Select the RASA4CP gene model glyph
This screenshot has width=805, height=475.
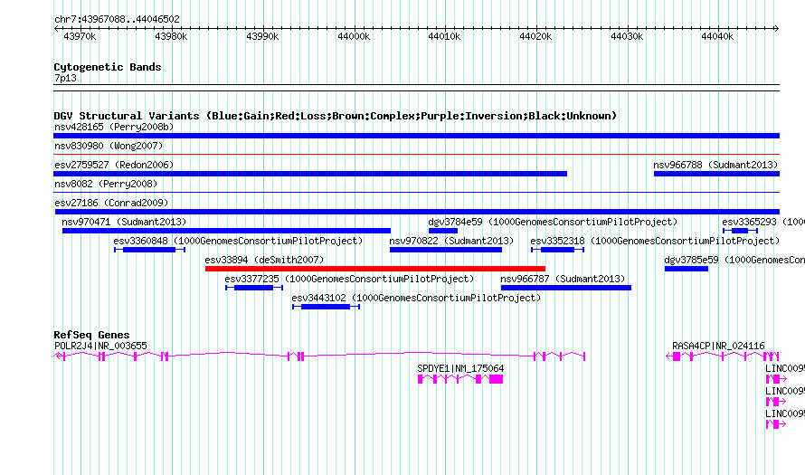click(x=723, y=356)
